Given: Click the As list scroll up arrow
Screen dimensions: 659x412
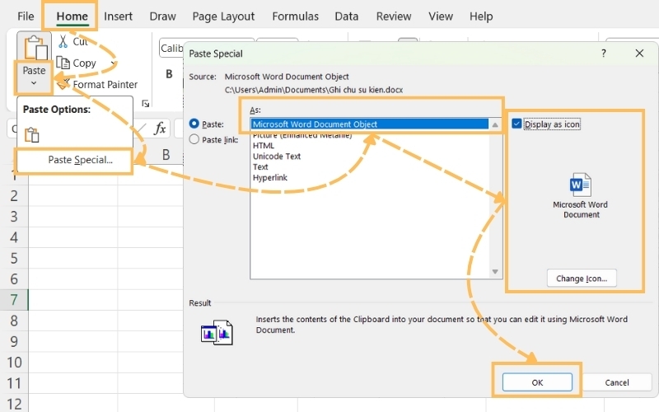Looking at the screenshot, I should [x=495, y=125].
